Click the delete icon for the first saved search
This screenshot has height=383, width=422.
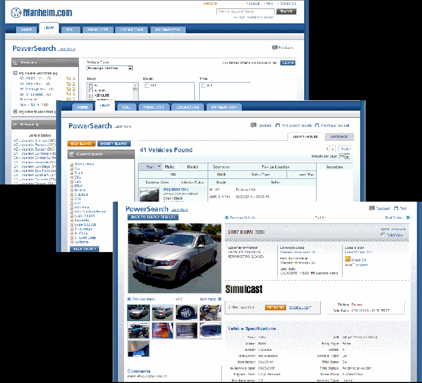pos(74,78)
